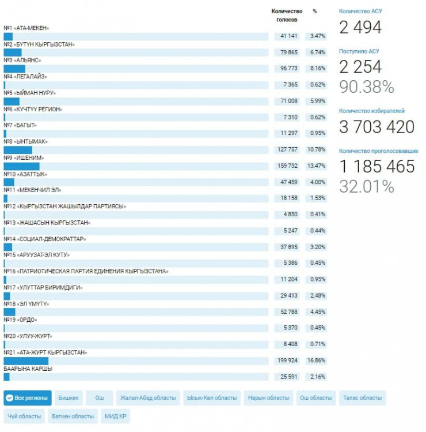Click the Количество голосов column header
This screenshot has height=432, width=426.
[286, 16]
